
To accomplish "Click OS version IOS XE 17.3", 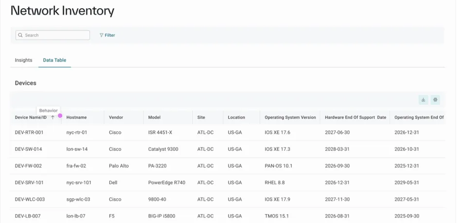I will tap(278, 149).
